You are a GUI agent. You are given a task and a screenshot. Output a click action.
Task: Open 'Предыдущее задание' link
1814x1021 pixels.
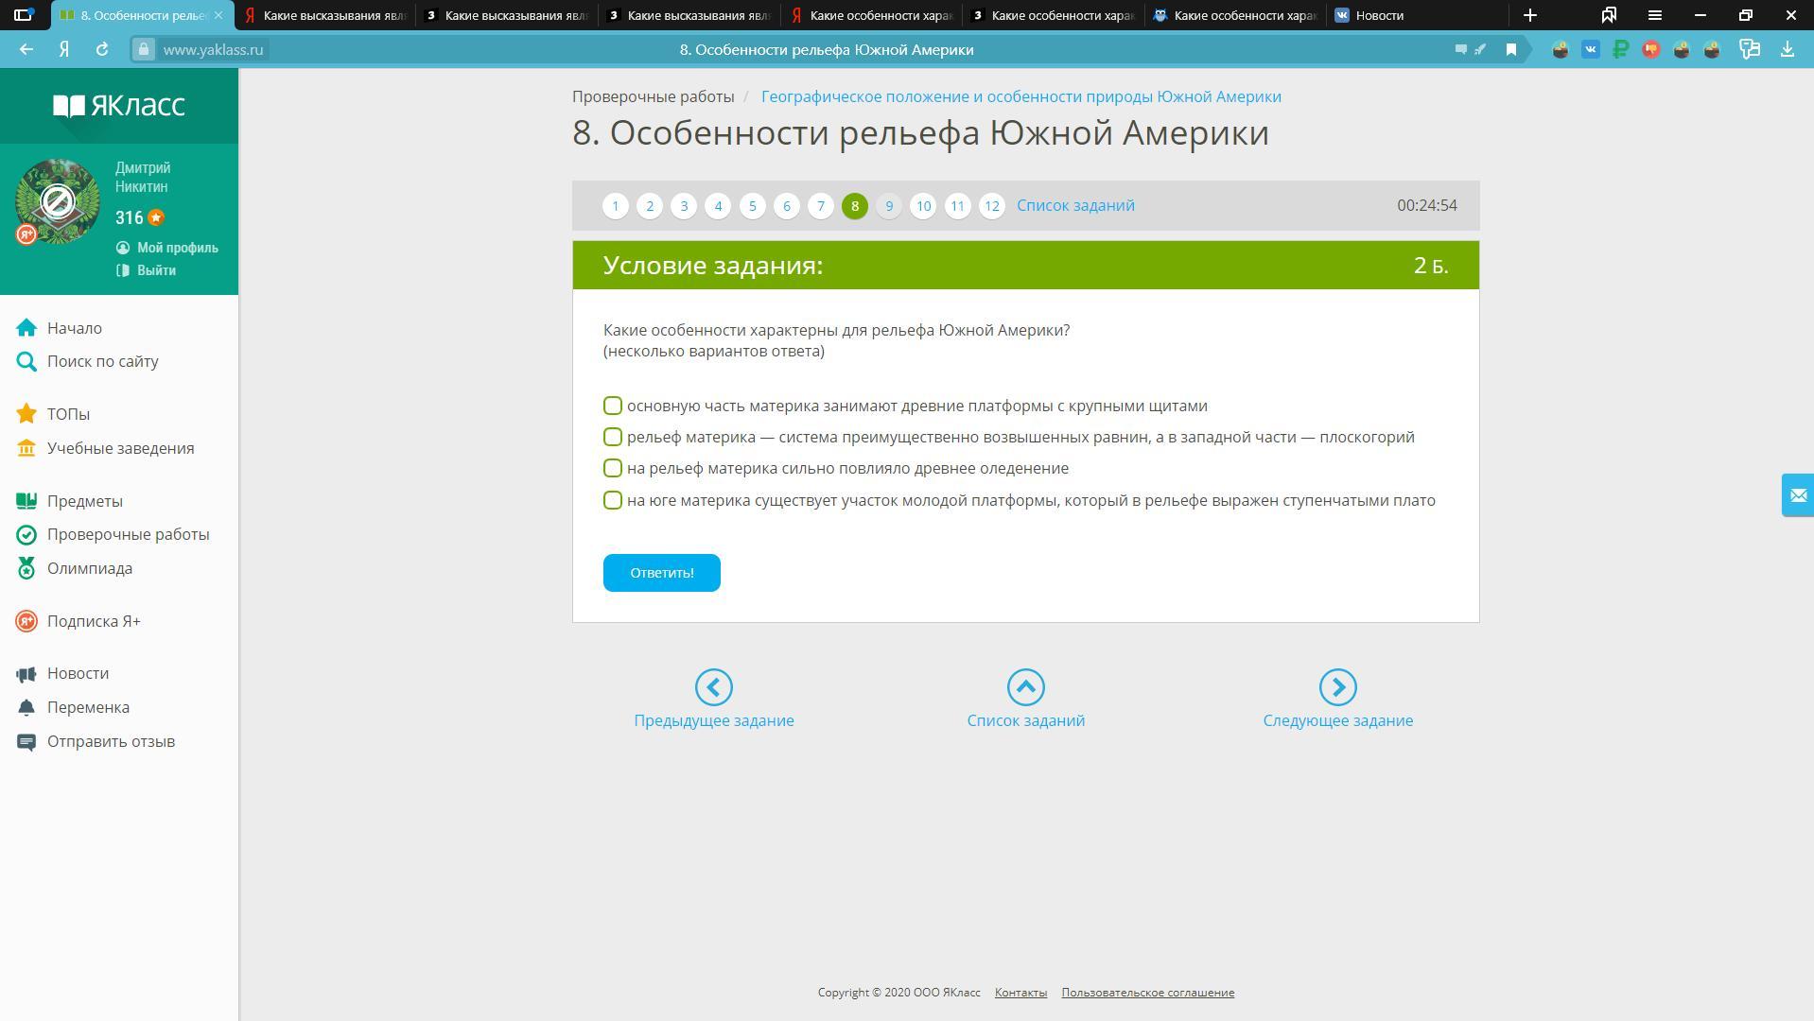point(714,720)
